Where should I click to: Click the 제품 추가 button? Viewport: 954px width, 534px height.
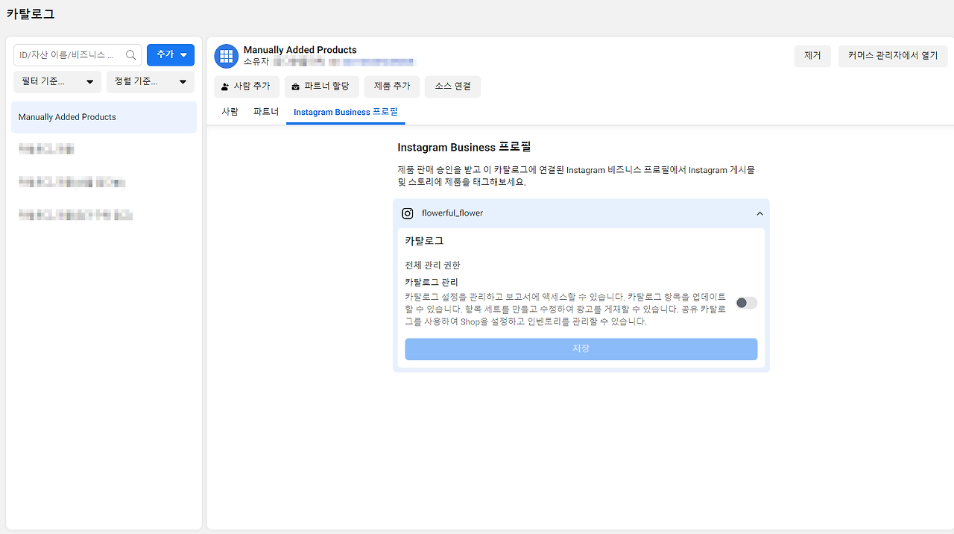392,87
